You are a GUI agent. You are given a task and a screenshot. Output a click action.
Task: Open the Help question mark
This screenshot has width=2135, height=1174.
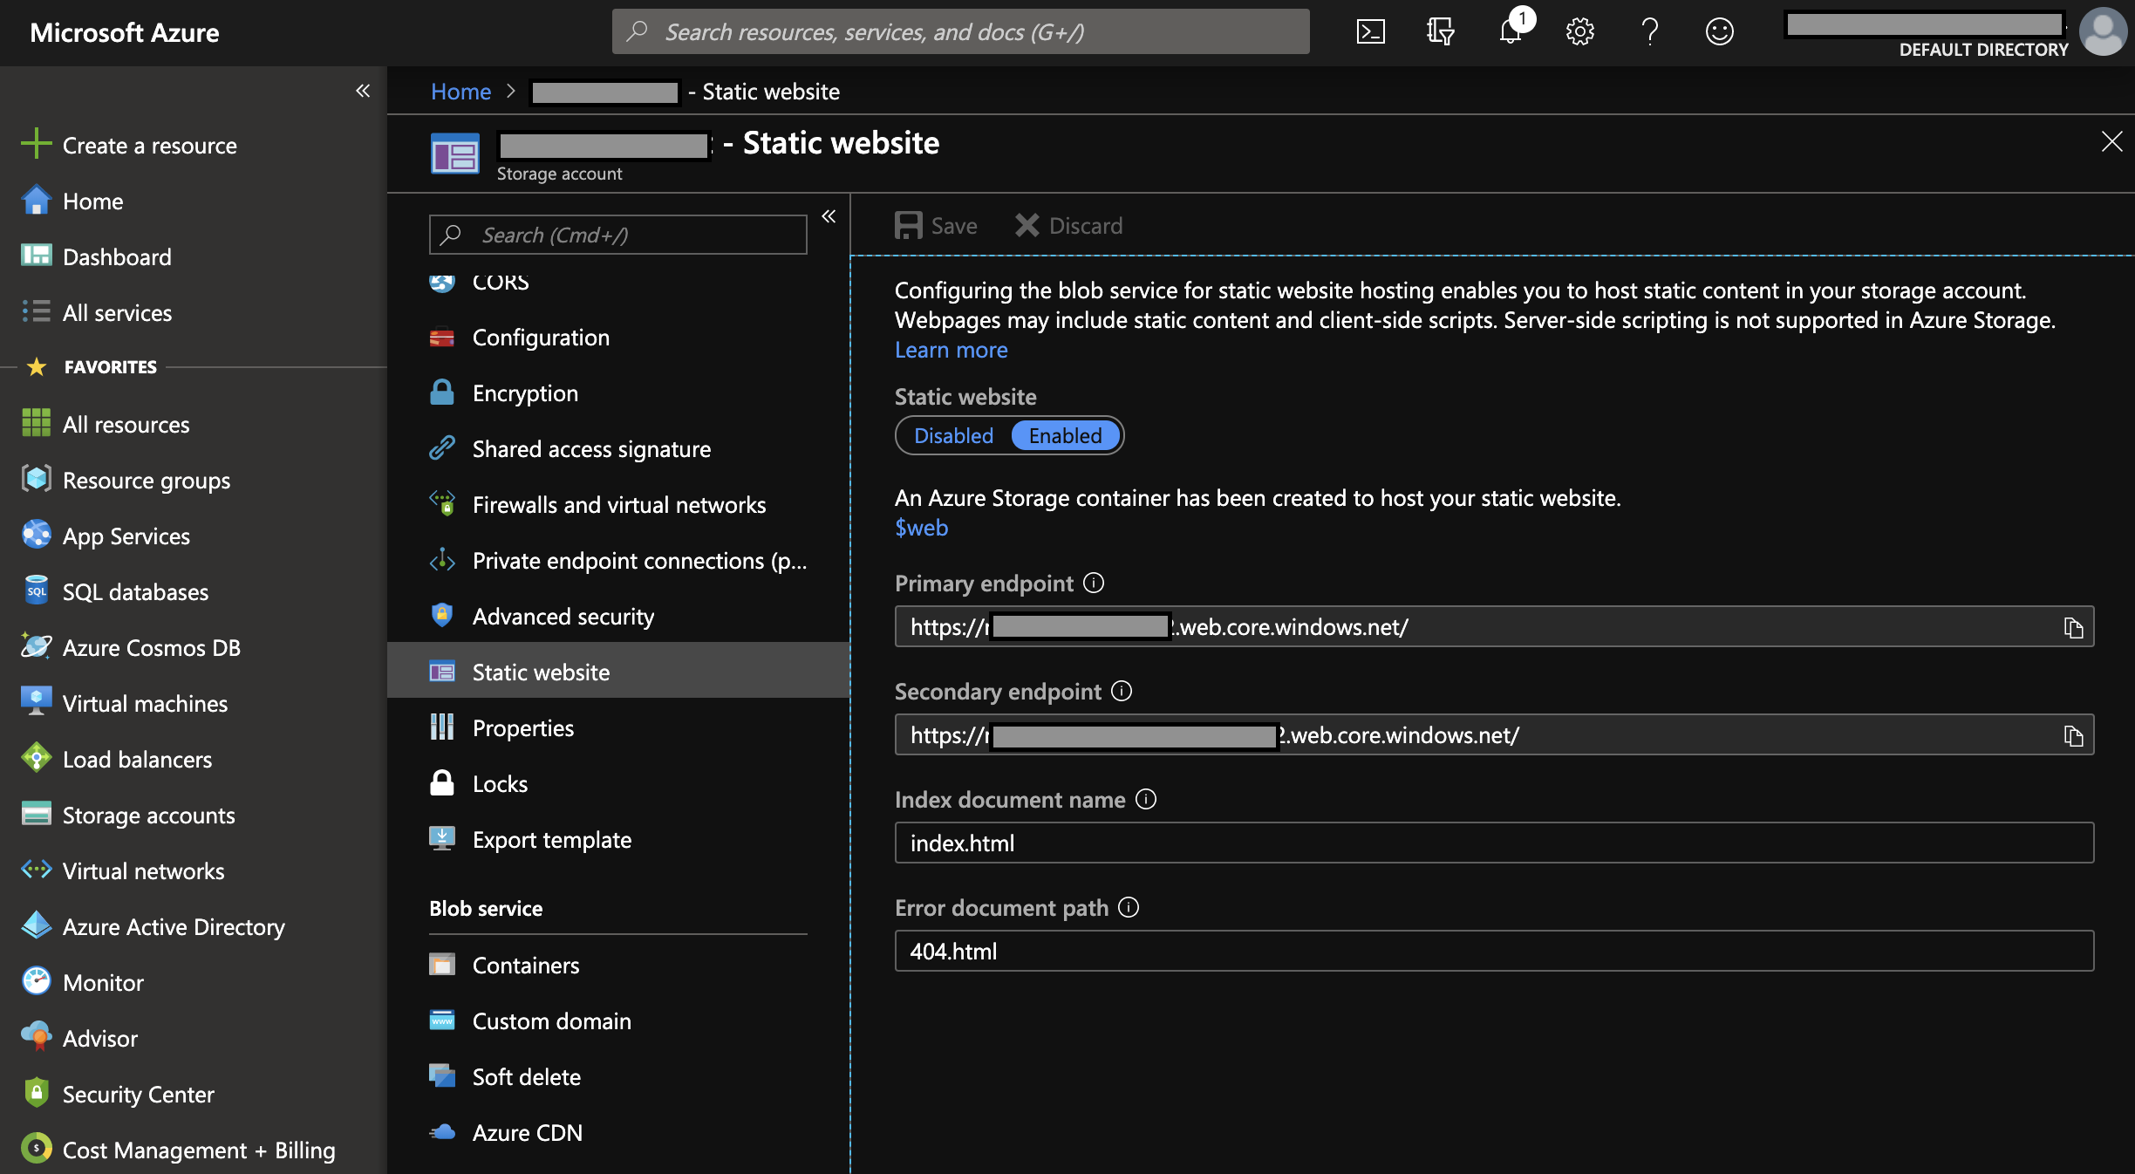pos(1649,32)
